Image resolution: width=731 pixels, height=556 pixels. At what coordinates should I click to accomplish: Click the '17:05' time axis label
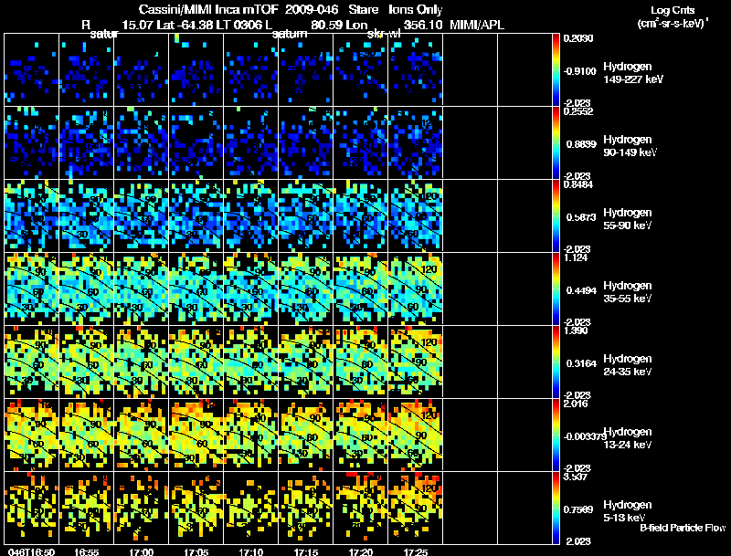[x=196, y=551]
